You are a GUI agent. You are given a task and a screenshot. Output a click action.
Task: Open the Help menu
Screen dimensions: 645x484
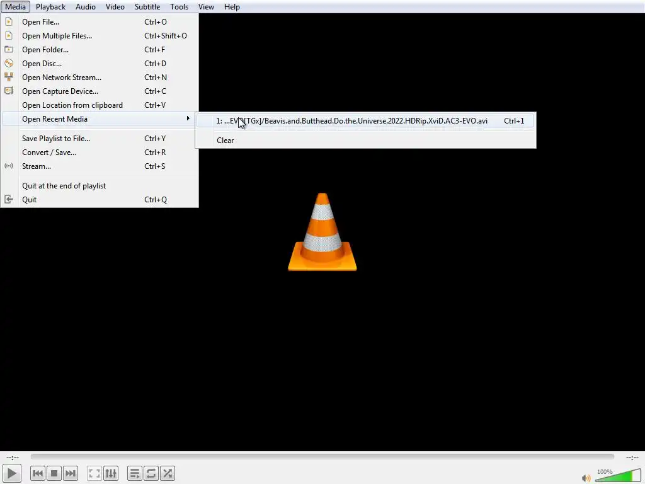click(x=232, y=6)
